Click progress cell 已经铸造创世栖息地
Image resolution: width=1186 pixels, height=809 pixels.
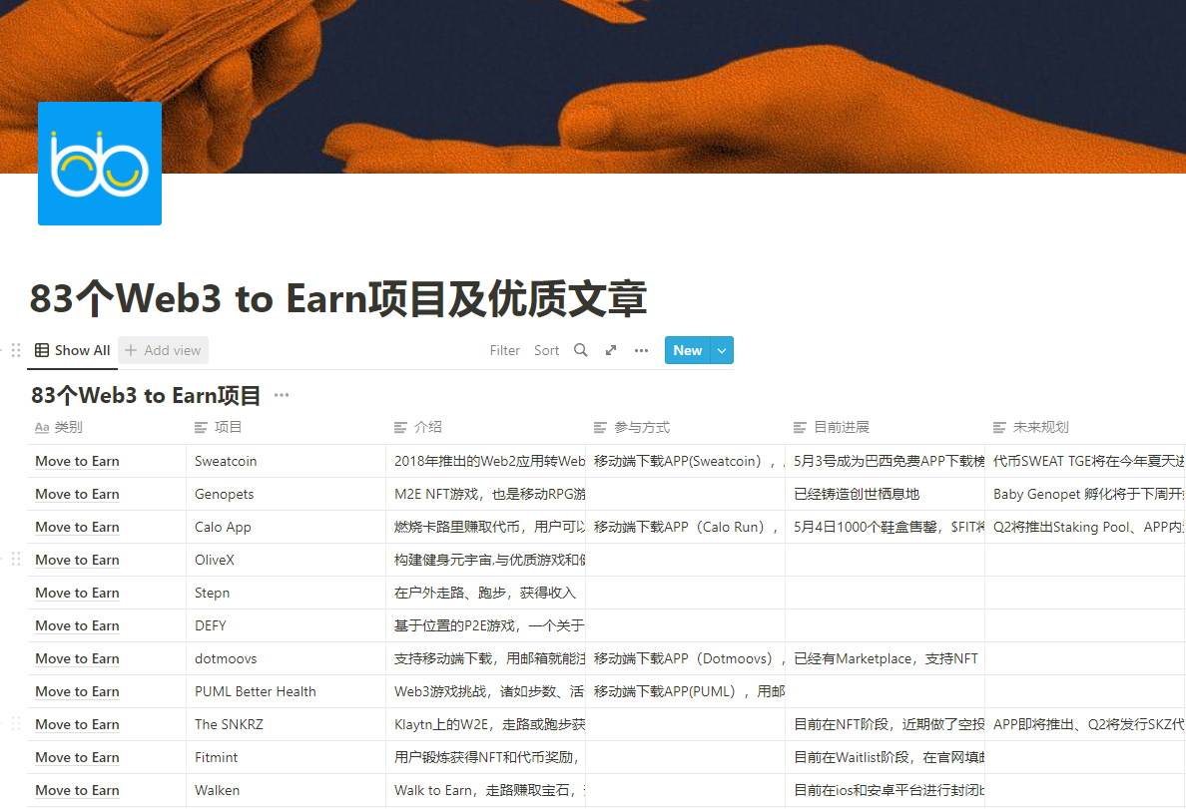click(x=885, y=494)
